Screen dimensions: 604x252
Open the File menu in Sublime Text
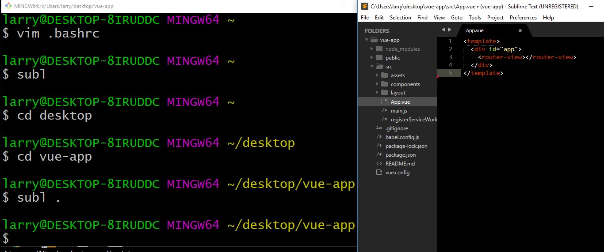point(365,18)
